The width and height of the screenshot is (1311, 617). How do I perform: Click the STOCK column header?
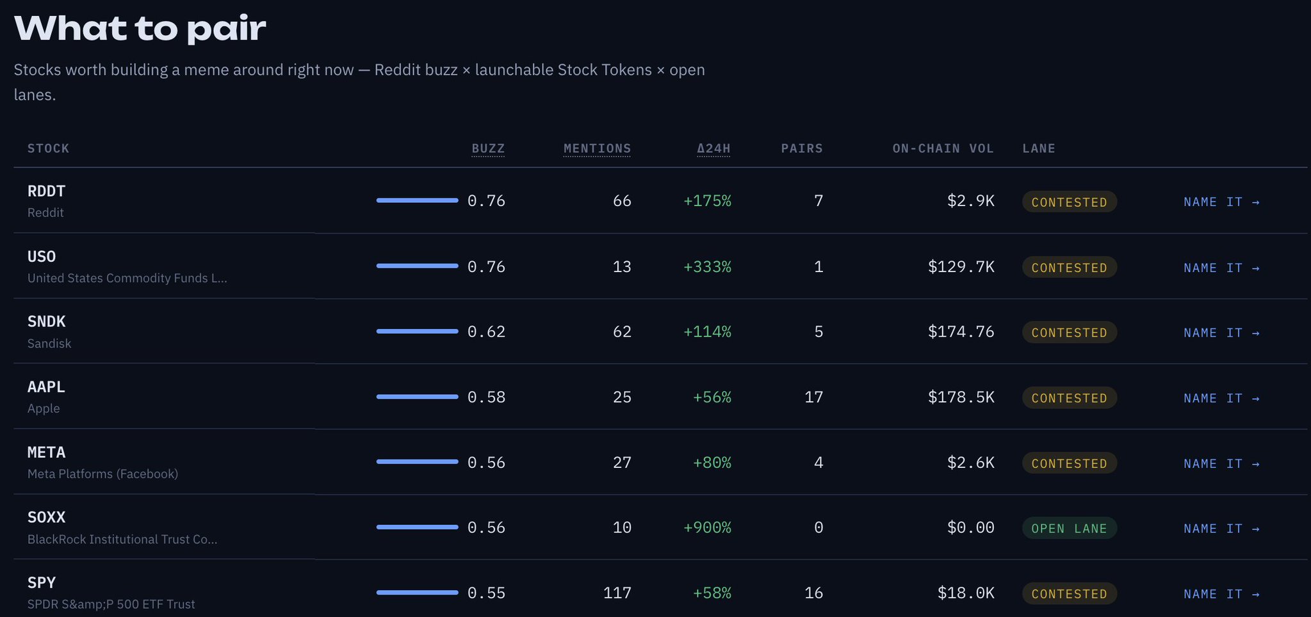48,148
